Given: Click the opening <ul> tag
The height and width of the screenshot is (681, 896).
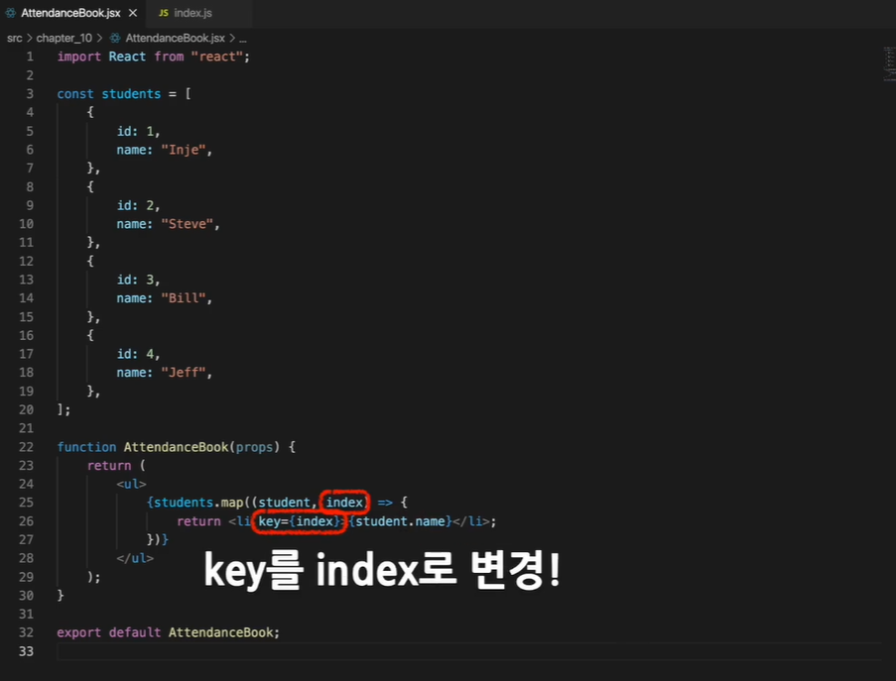Looking at the screenshot, I should [x=131, y=484].
